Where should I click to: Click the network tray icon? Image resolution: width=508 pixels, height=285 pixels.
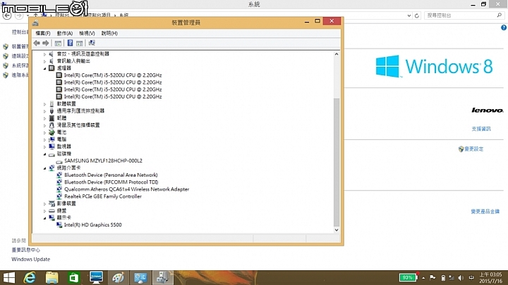[x=452, y=278]
